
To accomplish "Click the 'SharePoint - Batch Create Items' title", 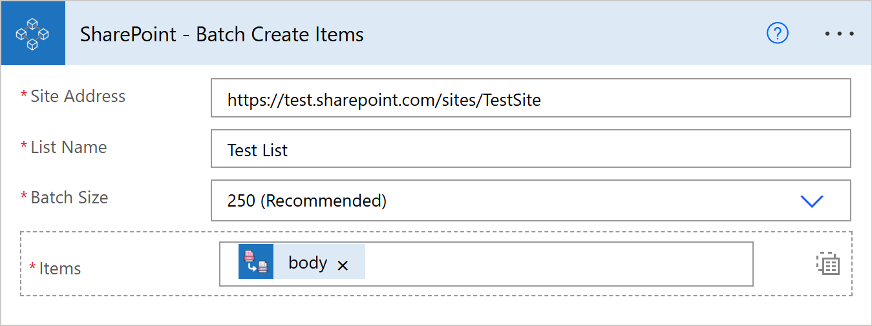I will pyautogui.click(x=222, y=34).
